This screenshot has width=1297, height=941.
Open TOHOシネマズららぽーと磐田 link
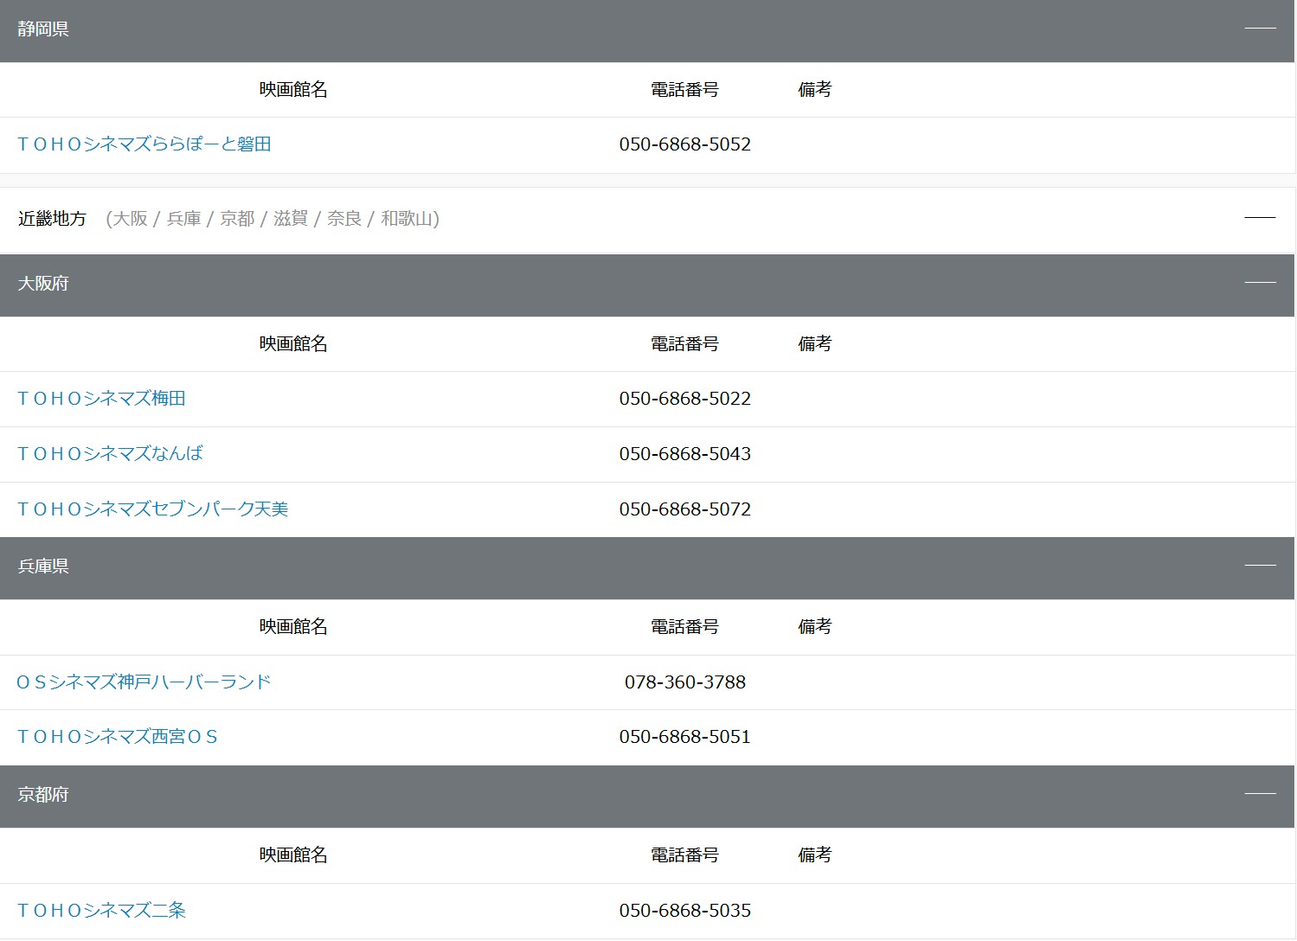click(x=144, y=144)
